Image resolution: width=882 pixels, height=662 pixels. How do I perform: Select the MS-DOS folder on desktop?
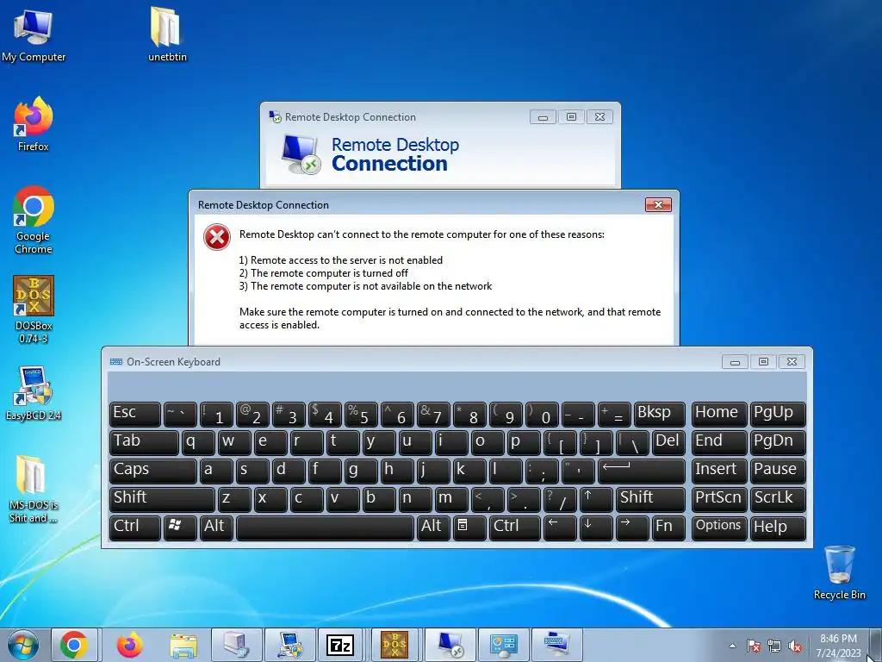coord(34,490)
